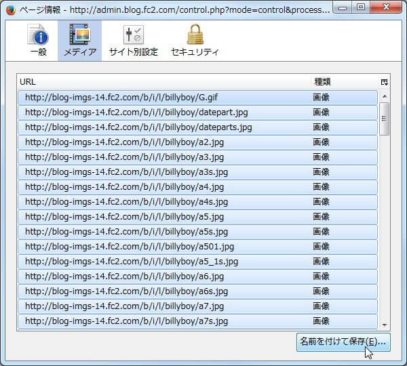Click the Firefox icon in title bar
407x366 pixels.
(11, 10)
